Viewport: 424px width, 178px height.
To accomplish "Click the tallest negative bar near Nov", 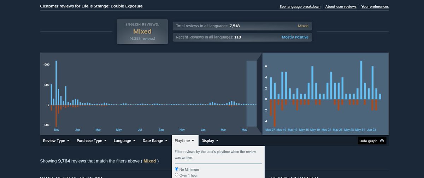I will [56, 116].
